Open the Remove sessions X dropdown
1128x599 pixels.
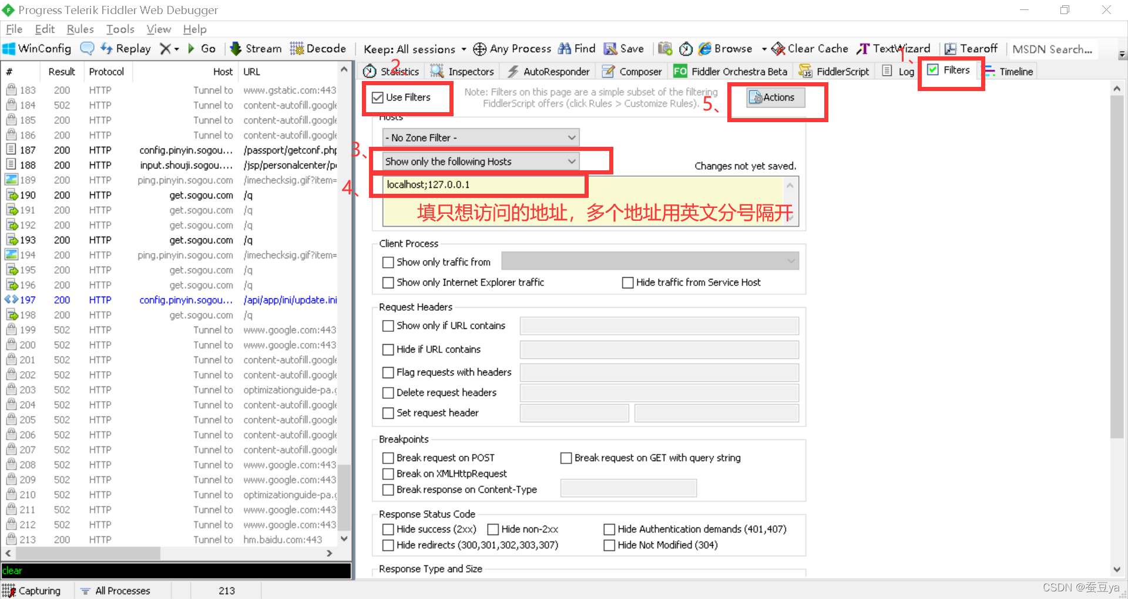170,49
